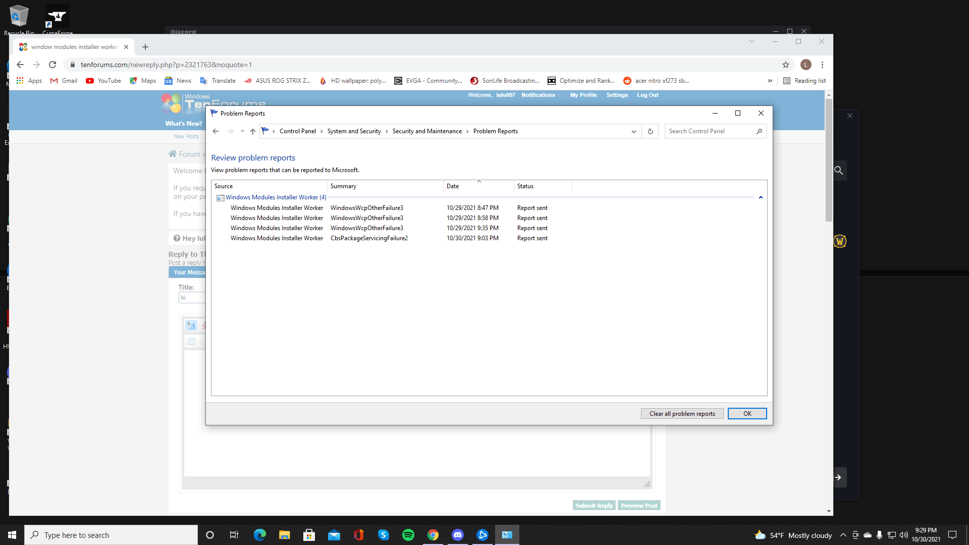969x545 pixels.
Task: Show hidden bookmarks overflow chevron
Action: point(770,81)
